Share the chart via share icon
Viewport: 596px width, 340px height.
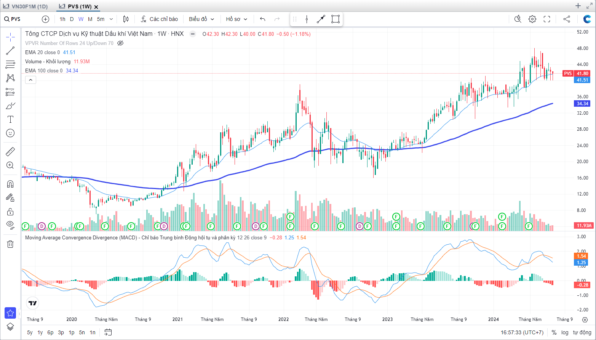click(x=567, y=19)
